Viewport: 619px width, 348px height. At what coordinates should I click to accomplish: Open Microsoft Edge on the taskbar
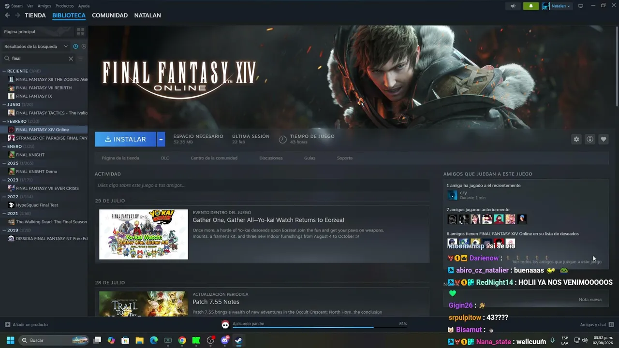point(154,340)
